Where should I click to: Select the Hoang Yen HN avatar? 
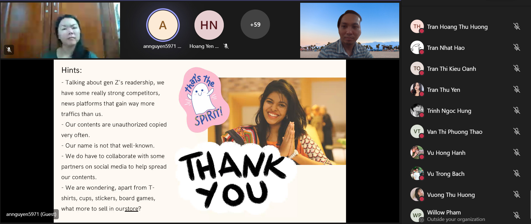(209, 25)
